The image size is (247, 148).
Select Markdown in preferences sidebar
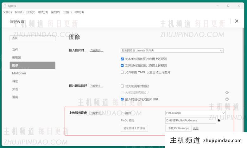pyautogui.click(x=32, y=73)
